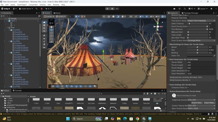Click the Windows Start button
Viewport: 218px width, 122px height.
click(68, 119)
